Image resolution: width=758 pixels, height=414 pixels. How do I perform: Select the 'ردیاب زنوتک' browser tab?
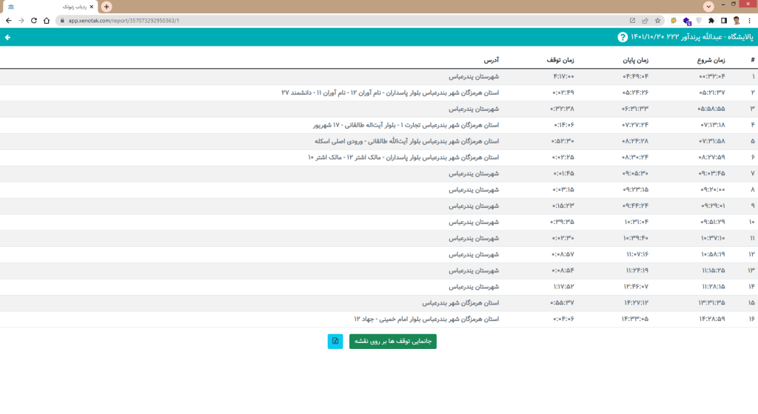tap(50, 7)
